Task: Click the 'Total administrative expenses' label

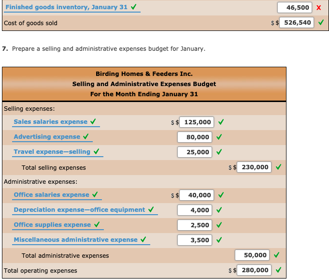Action: pos(65,255)
